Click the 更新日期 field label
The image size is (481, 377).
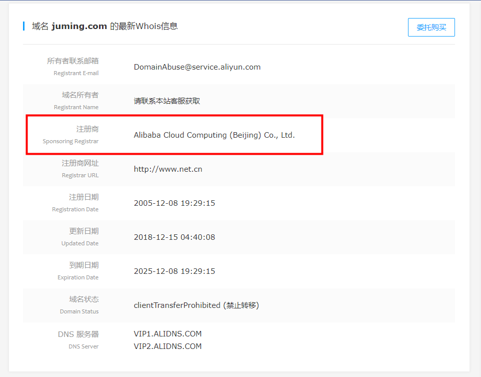pos(83,231)
